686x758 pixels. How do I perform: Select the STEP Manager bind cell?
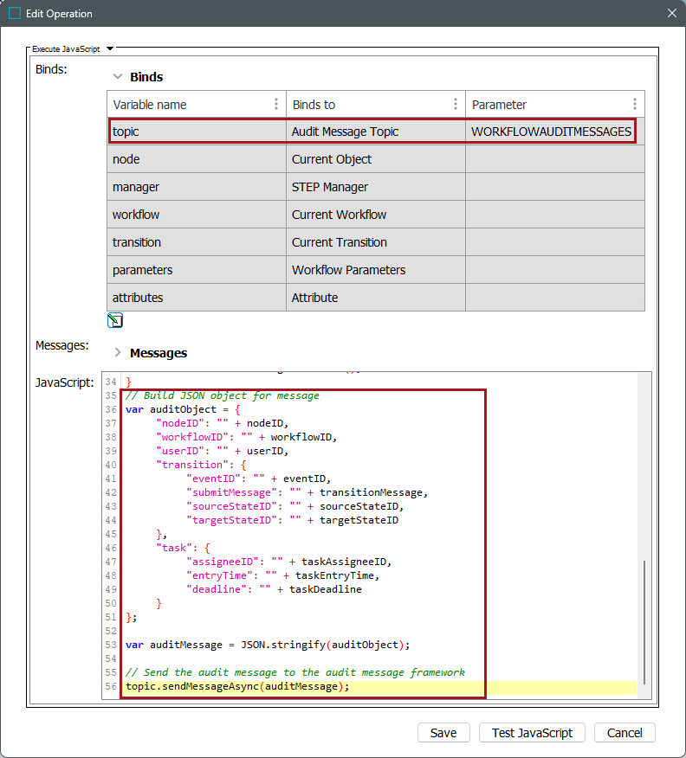click(375, 187)
